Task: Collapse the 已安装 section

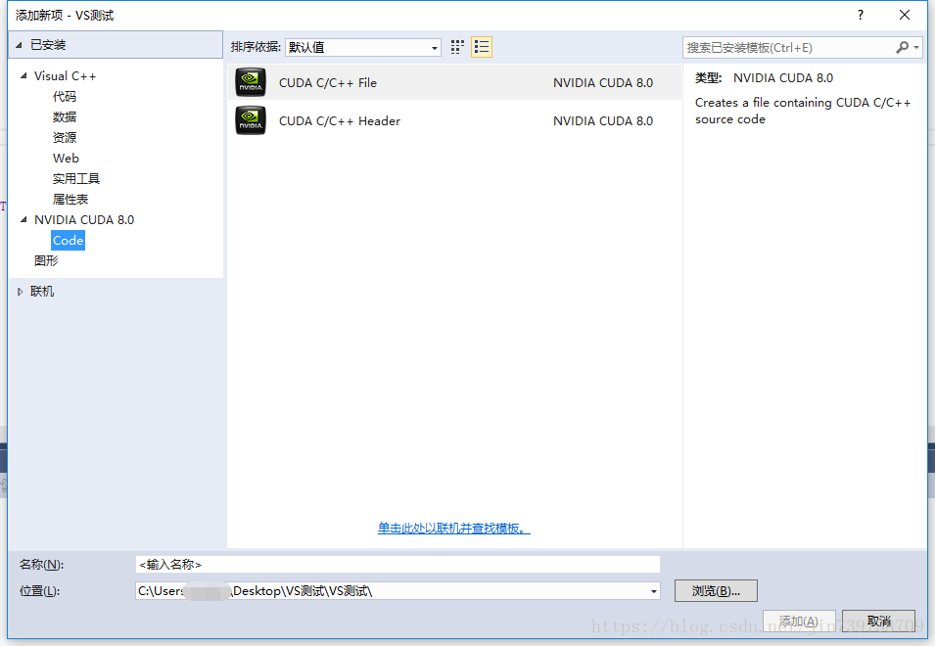Action: point(19,45)
